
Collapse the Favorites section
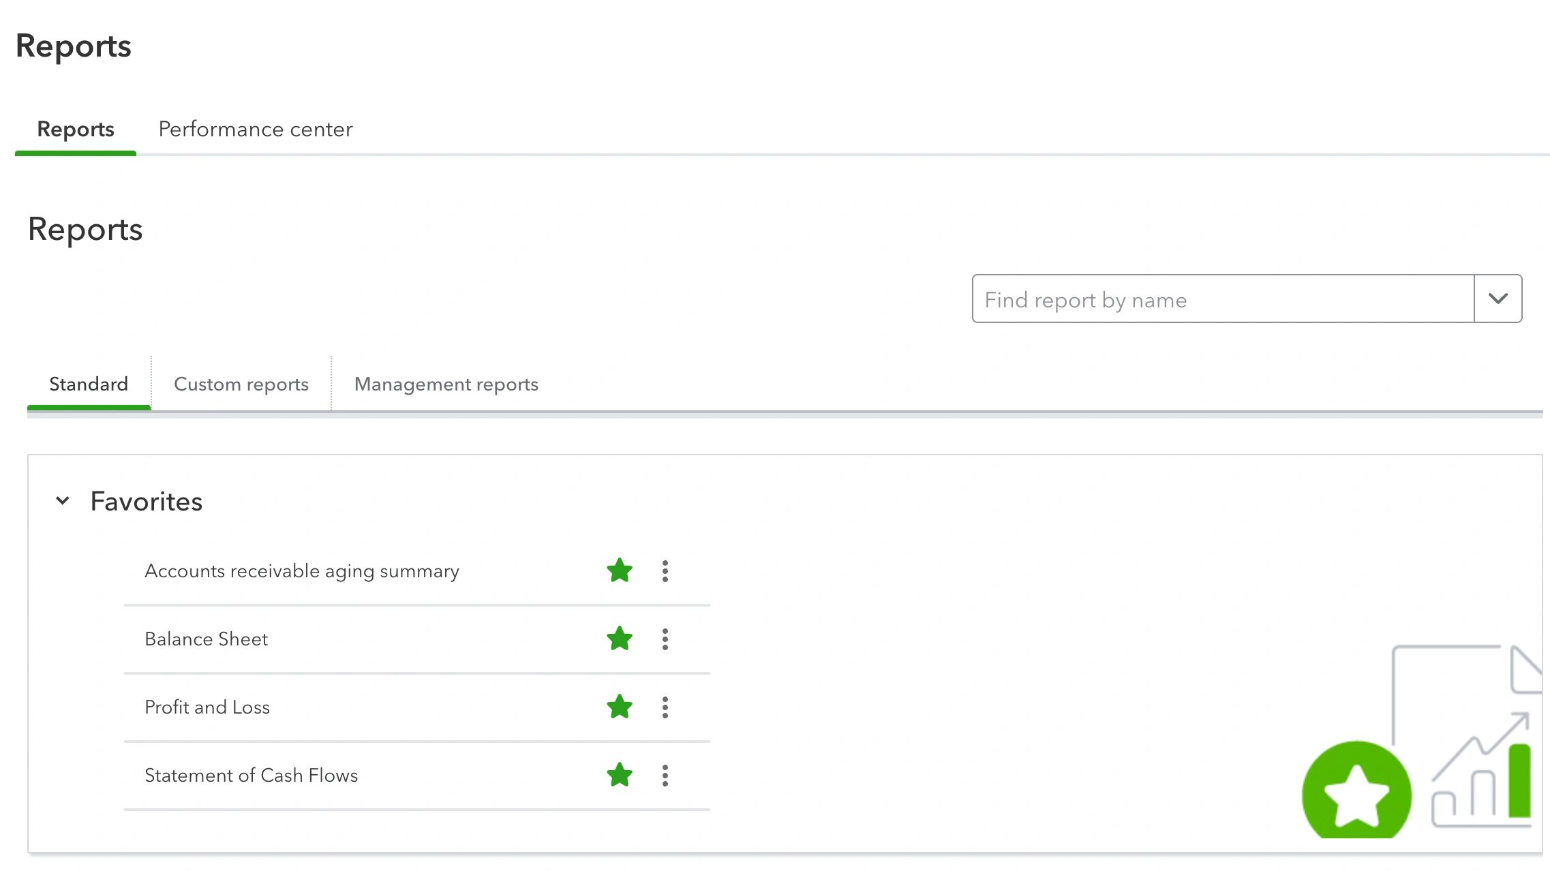point(62,501)
